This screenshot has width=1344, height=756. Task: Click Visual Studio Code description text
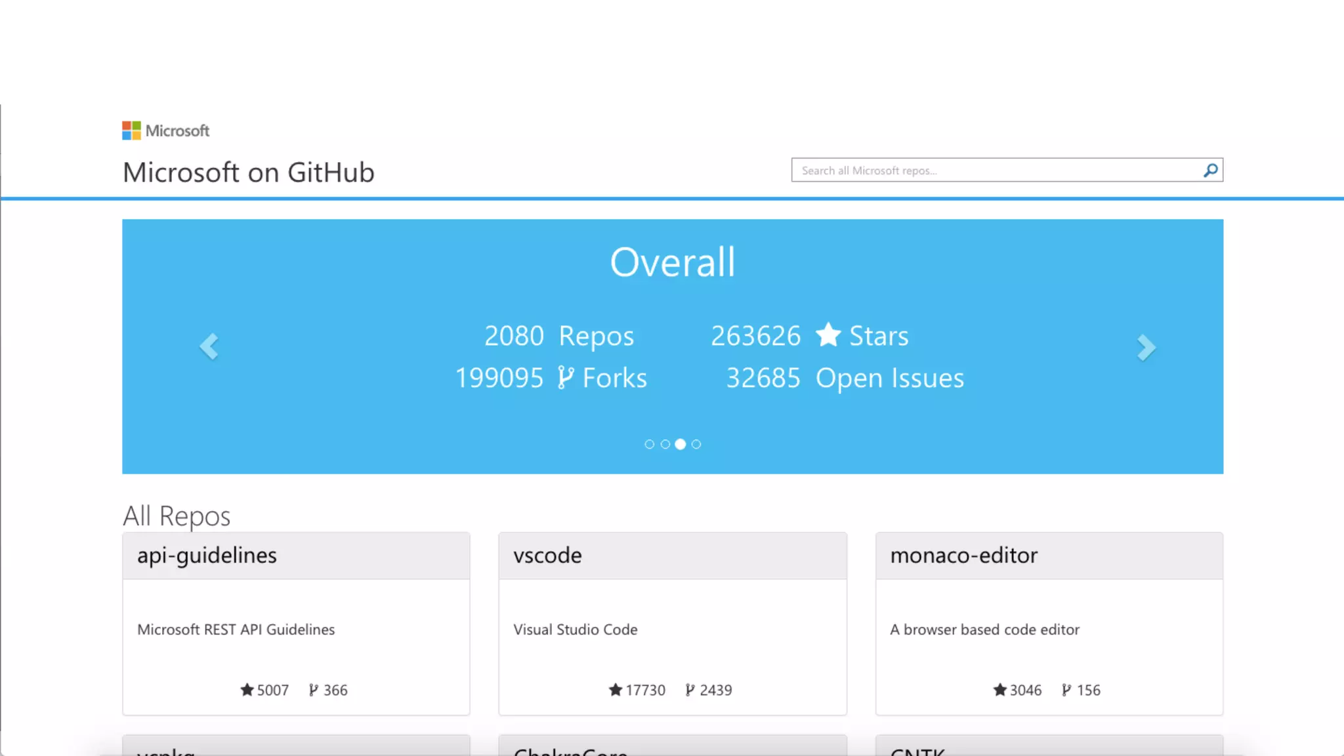(575, 629)
